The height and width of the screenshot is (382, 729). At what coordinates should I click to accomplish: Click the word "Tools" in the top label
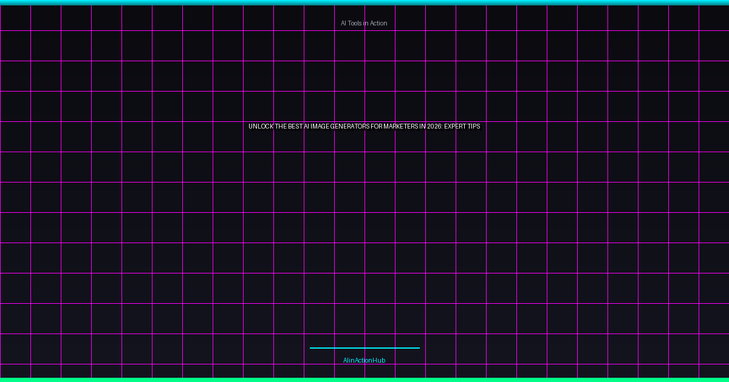(x=355, y=23)
